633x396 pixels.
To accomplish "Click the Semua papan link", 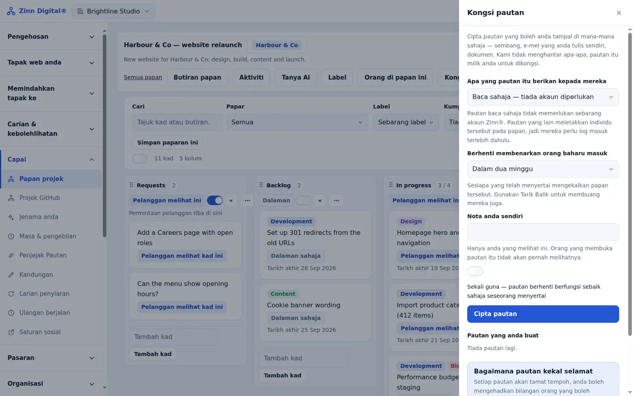I will tap(143, 77).
